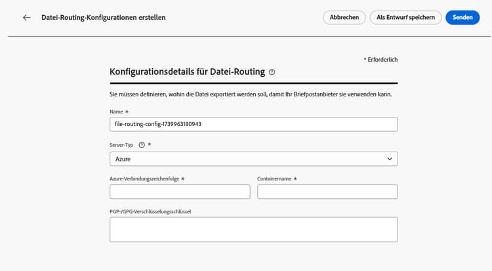Click Als Entwurf speichern
The width and height of the screenshot is (492, 271).
(x=405, y=18)
